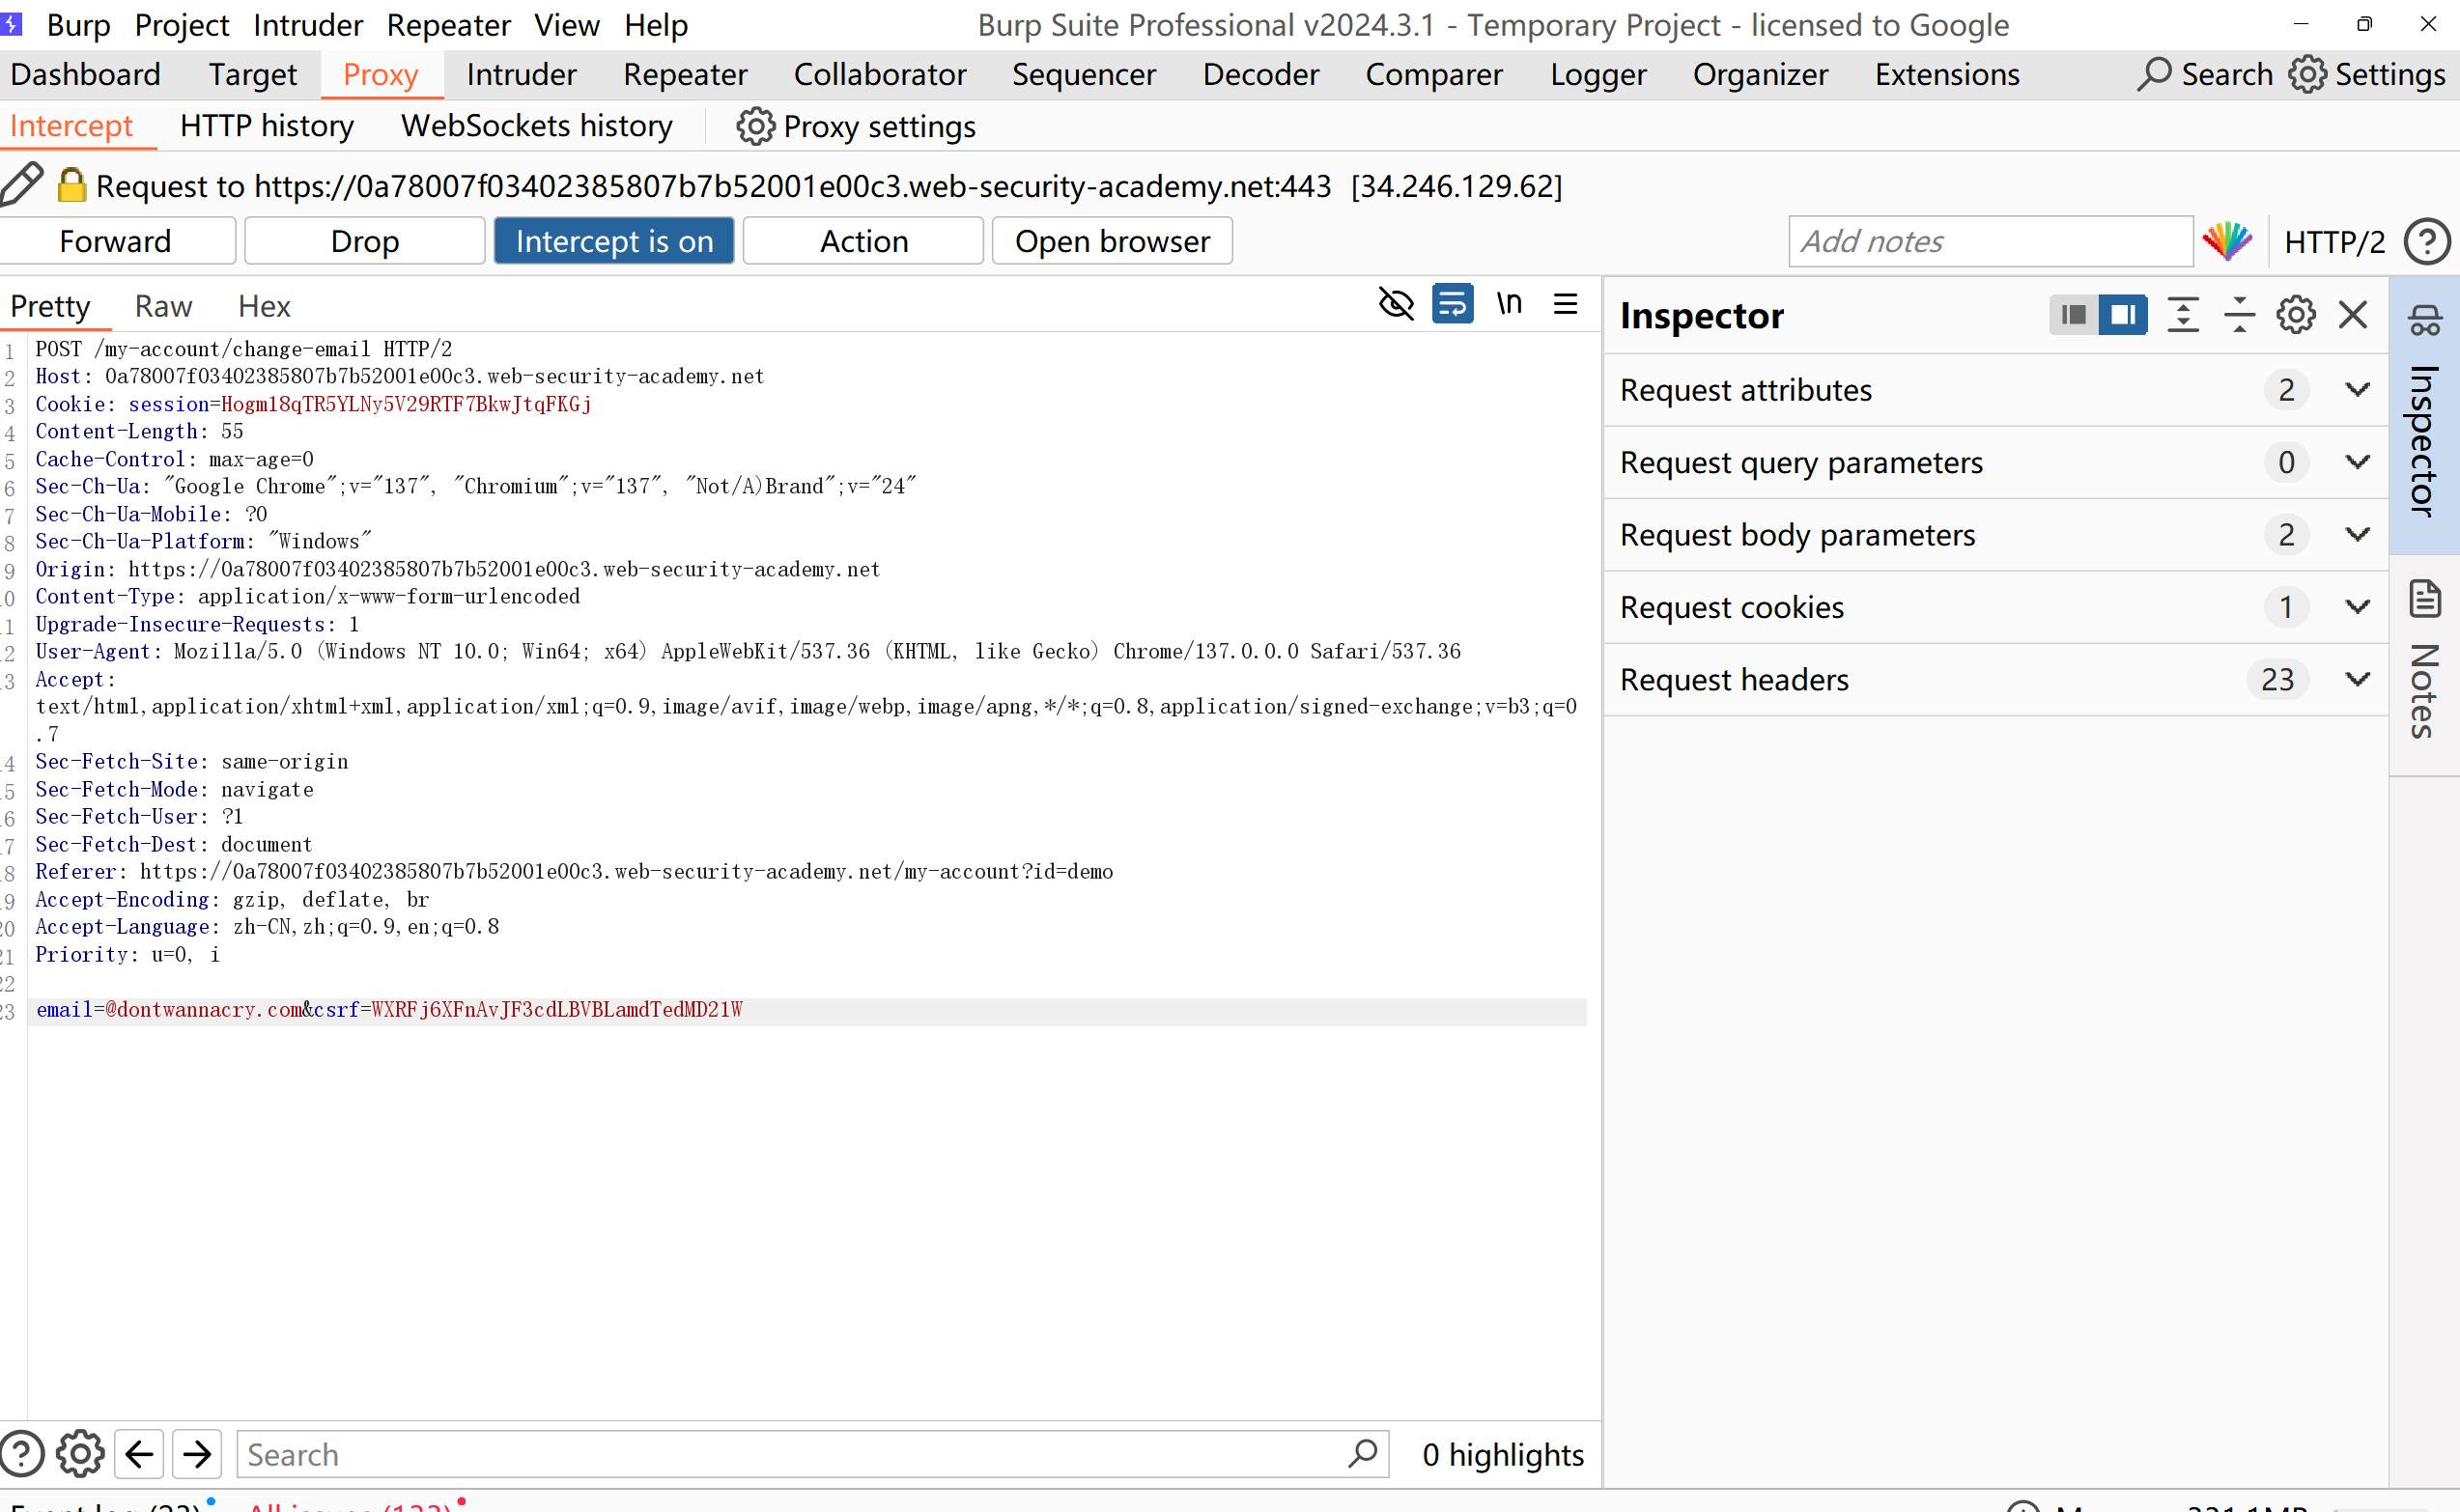Expand all Inspector sections icon
This screenshot has height=1512, width=2460.
[x=2183, y=315]
